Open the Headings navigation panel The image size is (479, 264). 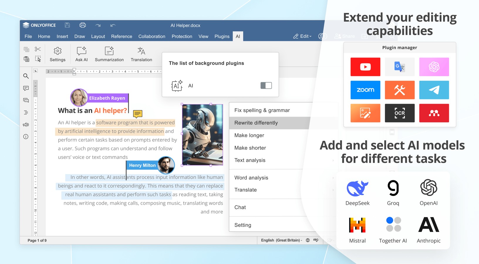[x=26, y=113]
